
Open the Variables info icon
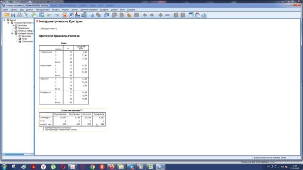click(84, 15)
